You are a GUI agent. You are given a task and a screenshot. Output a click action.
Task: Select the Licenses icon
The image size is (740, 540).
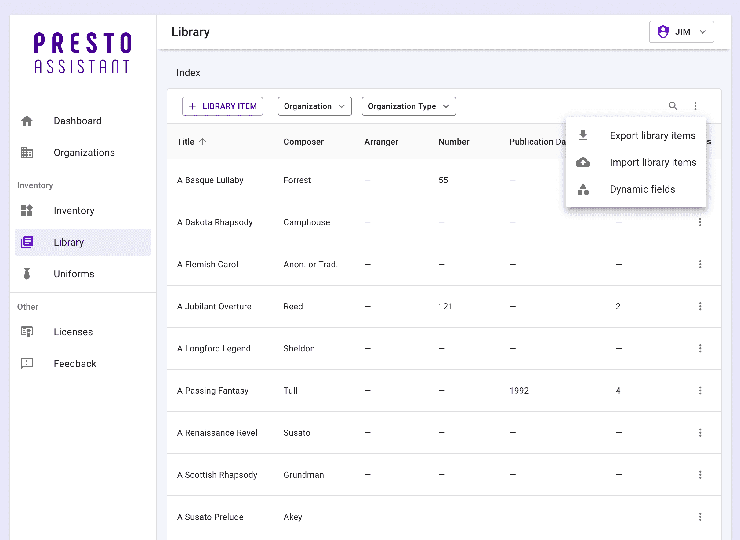pos(27,332)
